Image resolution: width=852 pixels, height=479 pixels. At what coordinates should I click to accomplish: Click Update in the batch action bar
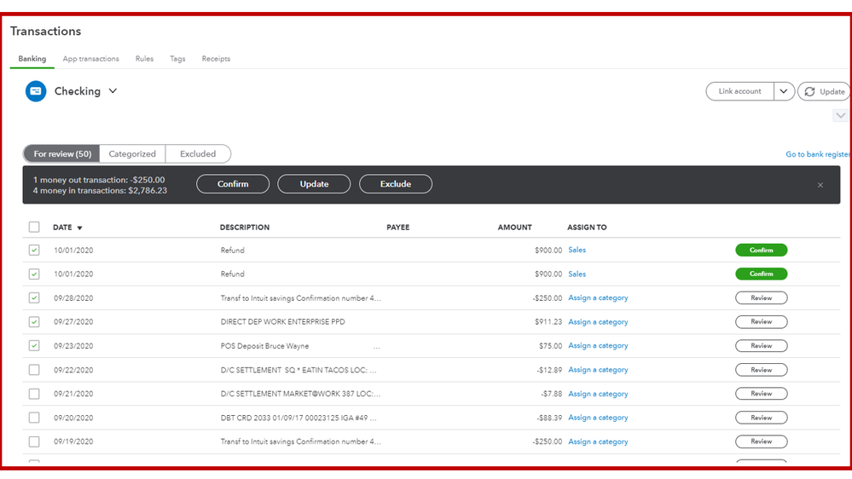(x=314, y=184)
